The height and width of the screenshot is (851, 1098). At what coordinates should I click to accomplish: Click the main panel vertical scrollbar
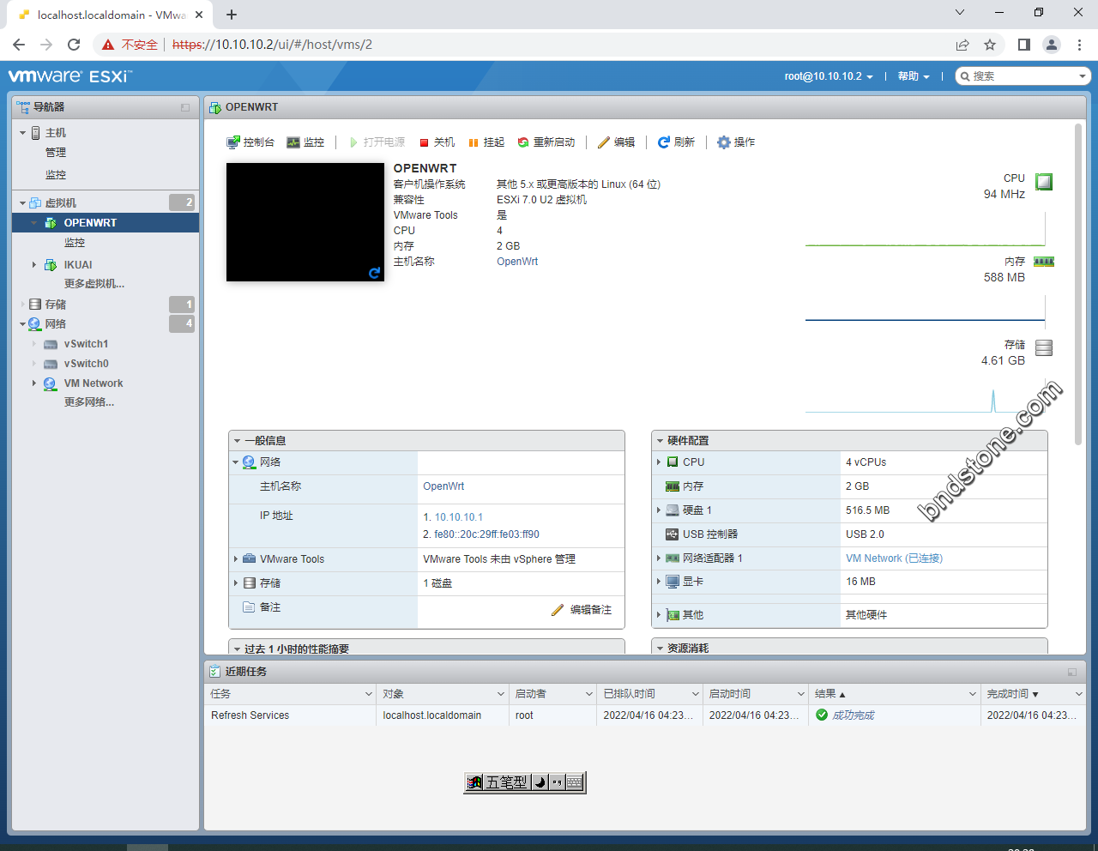point(1078,285)
